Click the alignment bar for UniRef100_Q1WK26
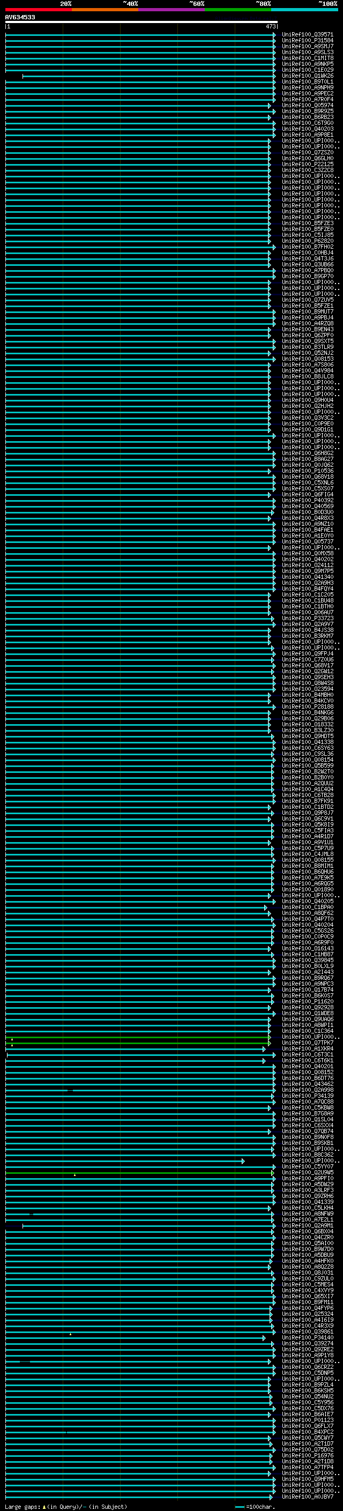 click(149, 76)
